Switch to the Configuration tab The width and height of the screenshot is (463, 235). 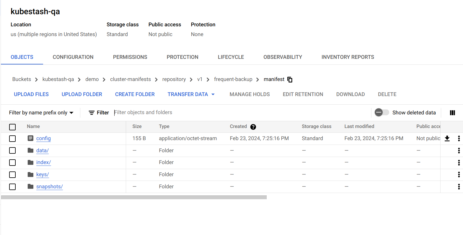point(73,57)
